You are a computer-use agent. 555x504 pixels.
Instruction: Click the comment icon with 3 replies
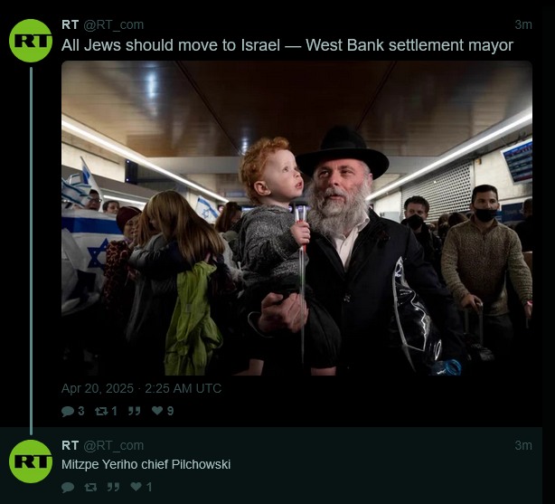(x=72, y=411)
